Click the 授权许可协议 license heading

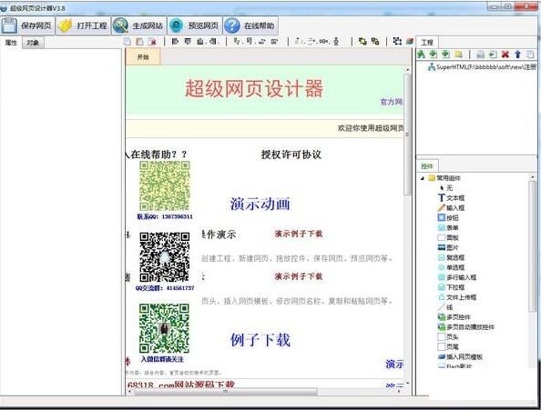point(291,155)
